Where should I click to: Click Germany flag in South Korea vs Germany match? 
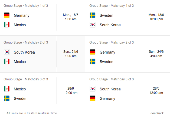(93, 98)
